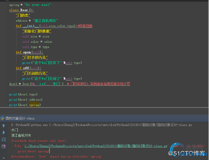Image resolution: width=209 pixels, height=160 pixels.
Task: Click the address = "浙江省杭州市" line
Action: [x=37, y=20]
